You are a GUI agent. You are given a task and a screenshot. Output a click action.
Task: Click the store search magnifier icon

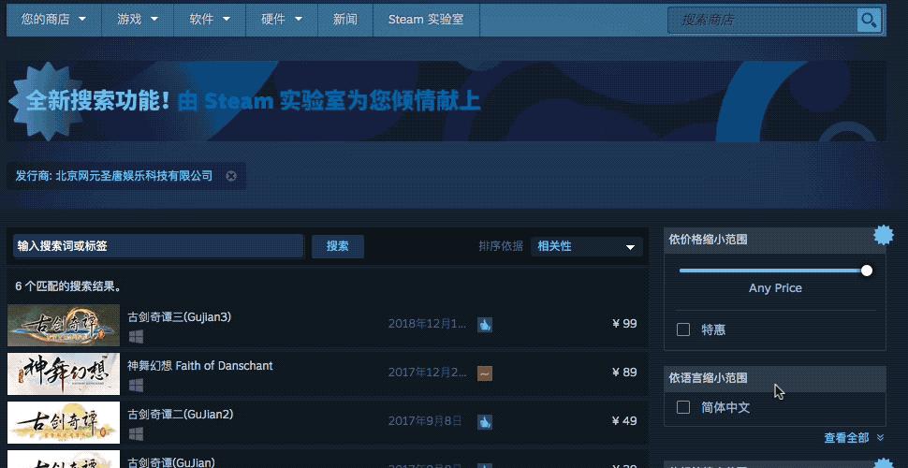pos(869,21)
